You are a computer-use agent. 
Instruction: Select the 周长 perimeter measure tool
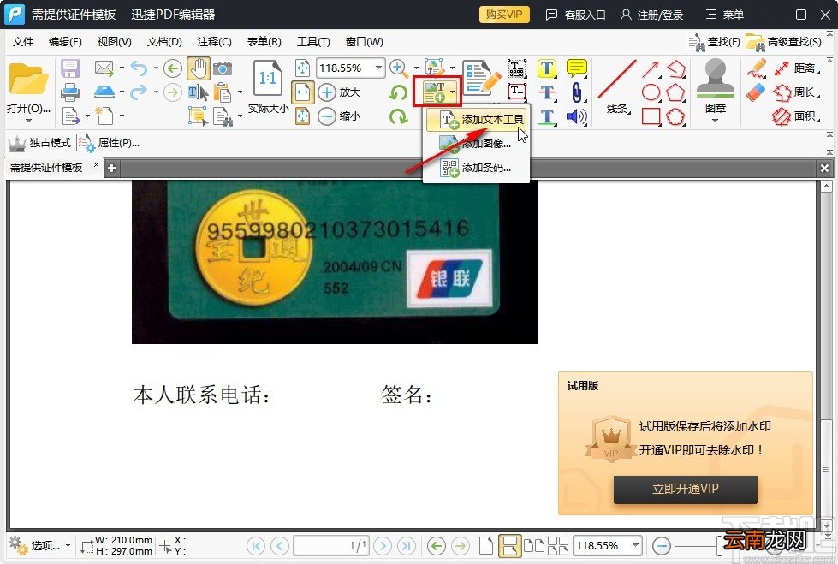[796, 92]
